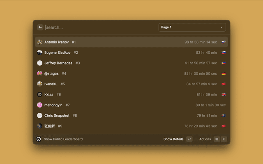Viewport: 263px width, 164px height.
Task: Click the German flag beside @stagas
Action: click(224, 73)
